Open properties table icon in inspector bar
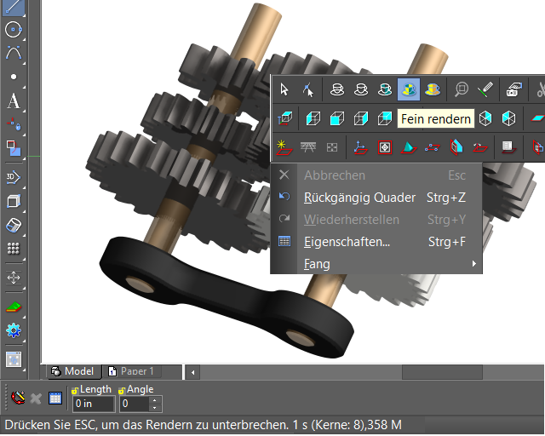545x436 pixels. click(55, 398)
